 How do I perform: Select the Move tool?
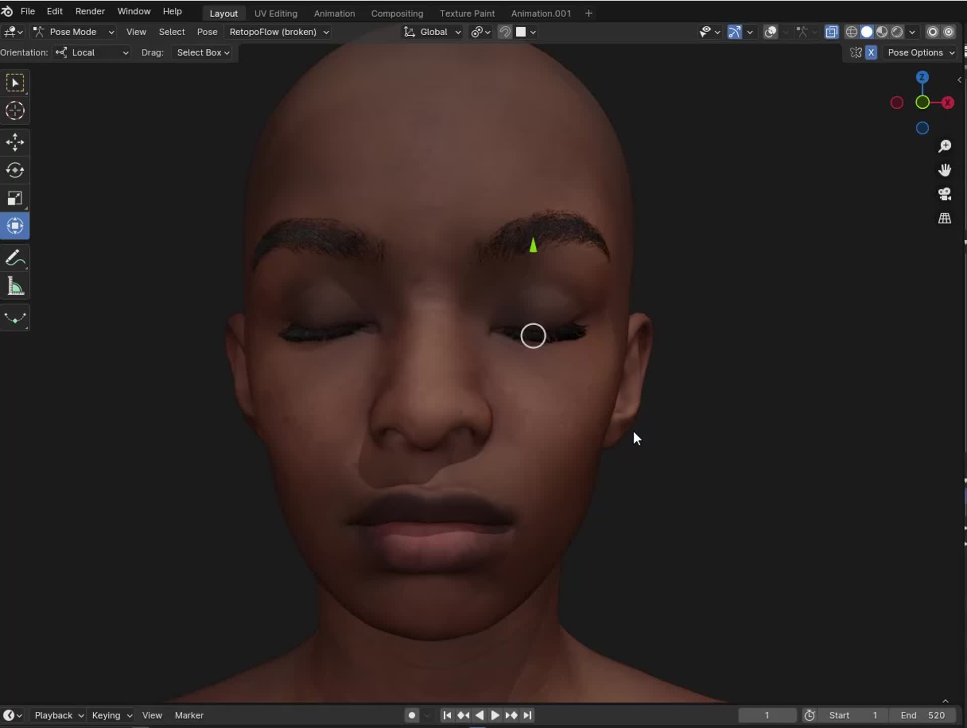tap(15, 142)
